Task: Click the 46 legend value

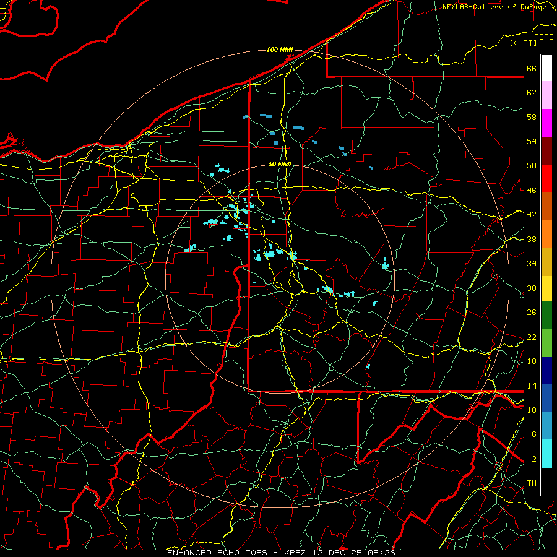Action: (x=532, y=191)
